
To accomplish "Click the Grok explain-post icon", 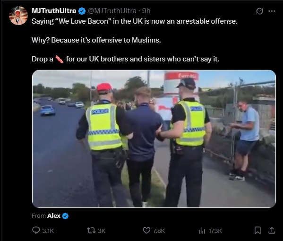I will (259, 11).
